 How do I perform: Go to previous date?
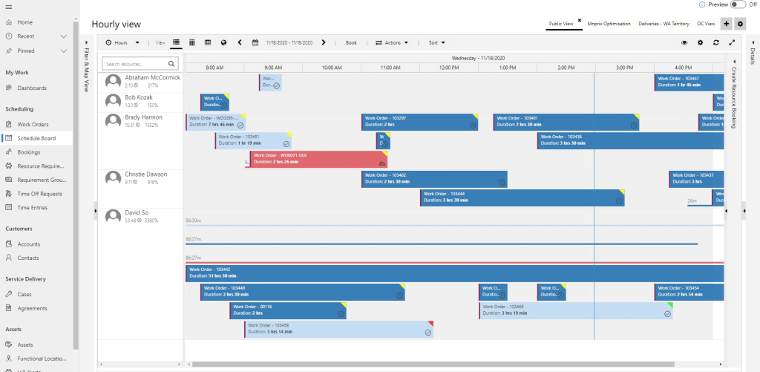tap(240, 42)
